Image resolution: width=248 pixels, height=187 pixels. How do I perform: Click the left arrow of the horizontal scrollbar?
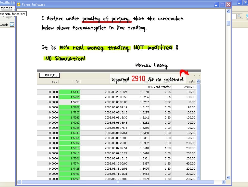(x=19, y=182)
